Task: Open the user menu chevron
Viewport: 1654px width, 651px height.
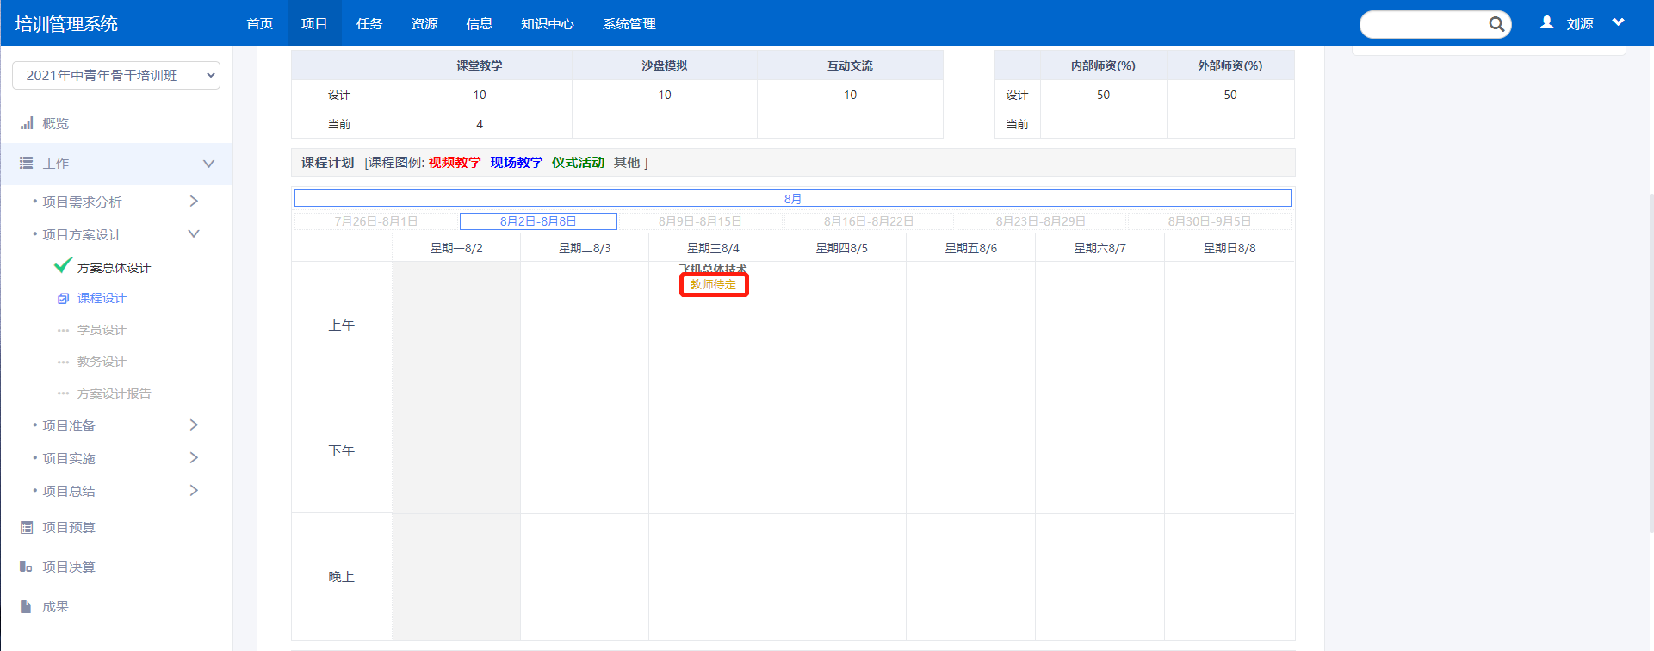Action: click(1619, 22)
